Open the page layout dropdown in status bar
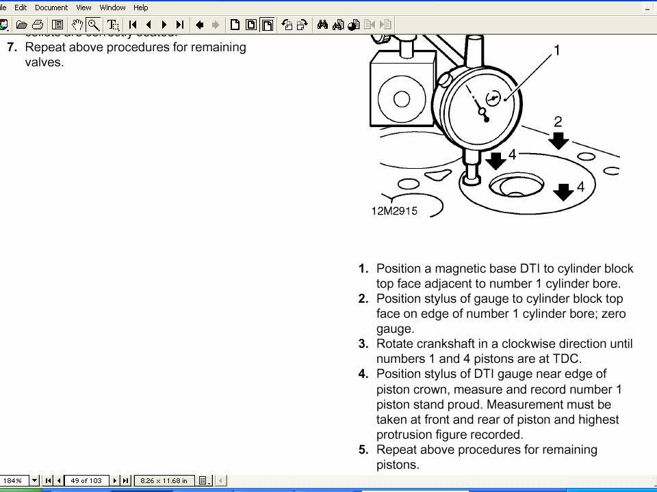Viewport: 657px width, 492px height. (204, 480)
